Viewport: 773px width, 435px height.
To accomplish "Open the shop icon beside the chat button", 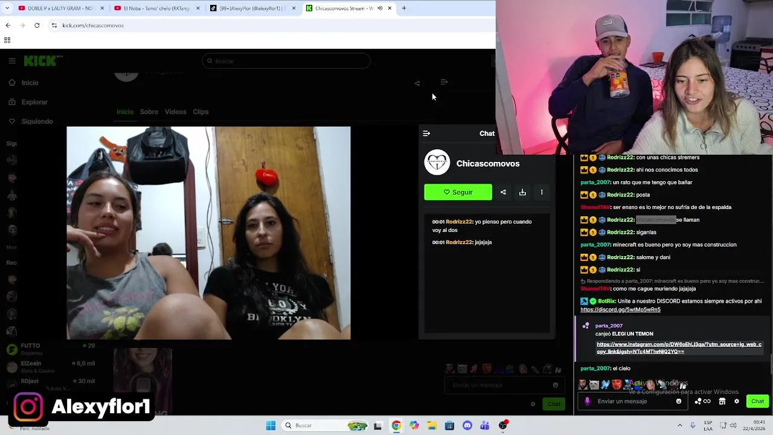I will point(722,401).
